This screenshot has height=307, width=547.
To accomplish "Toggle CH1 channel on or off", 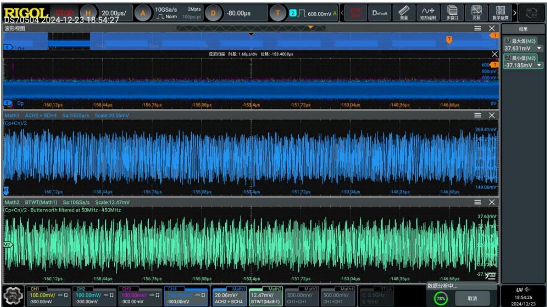I will tap(49, 296).
